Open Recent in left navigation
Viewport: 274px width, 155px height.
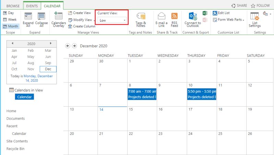point(12,126)
